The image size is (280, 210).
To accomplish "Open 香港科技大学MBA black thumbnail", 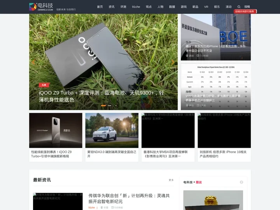I will click(x=168, y=130).
